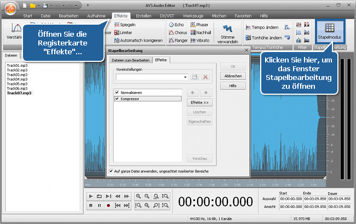Toggle the Normalisieren checkbox

(x=117, y=93)
